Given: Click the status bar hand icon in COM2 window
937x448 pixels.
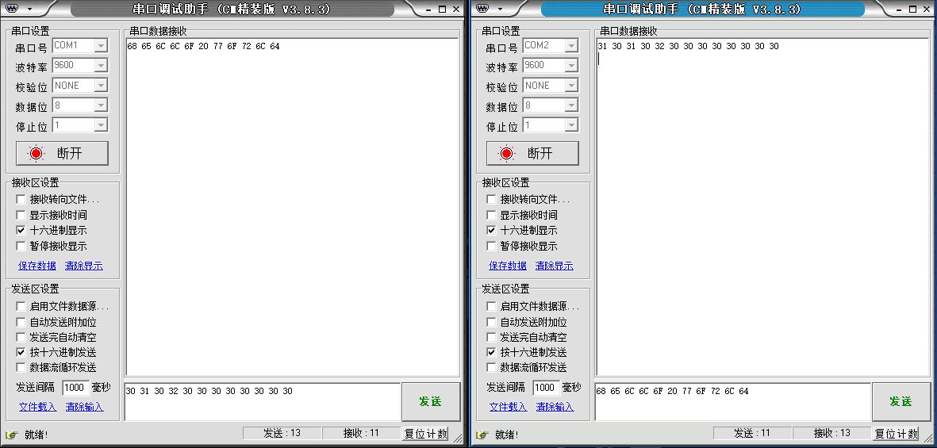Looking at the screenshot, I should [482, 435].
